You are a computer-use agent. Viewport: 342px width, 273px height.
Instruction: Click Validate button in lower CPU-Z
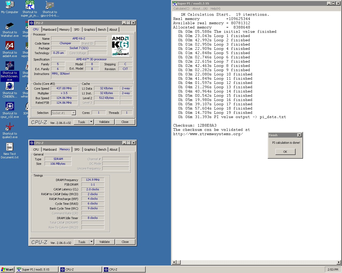coord(104,242)
